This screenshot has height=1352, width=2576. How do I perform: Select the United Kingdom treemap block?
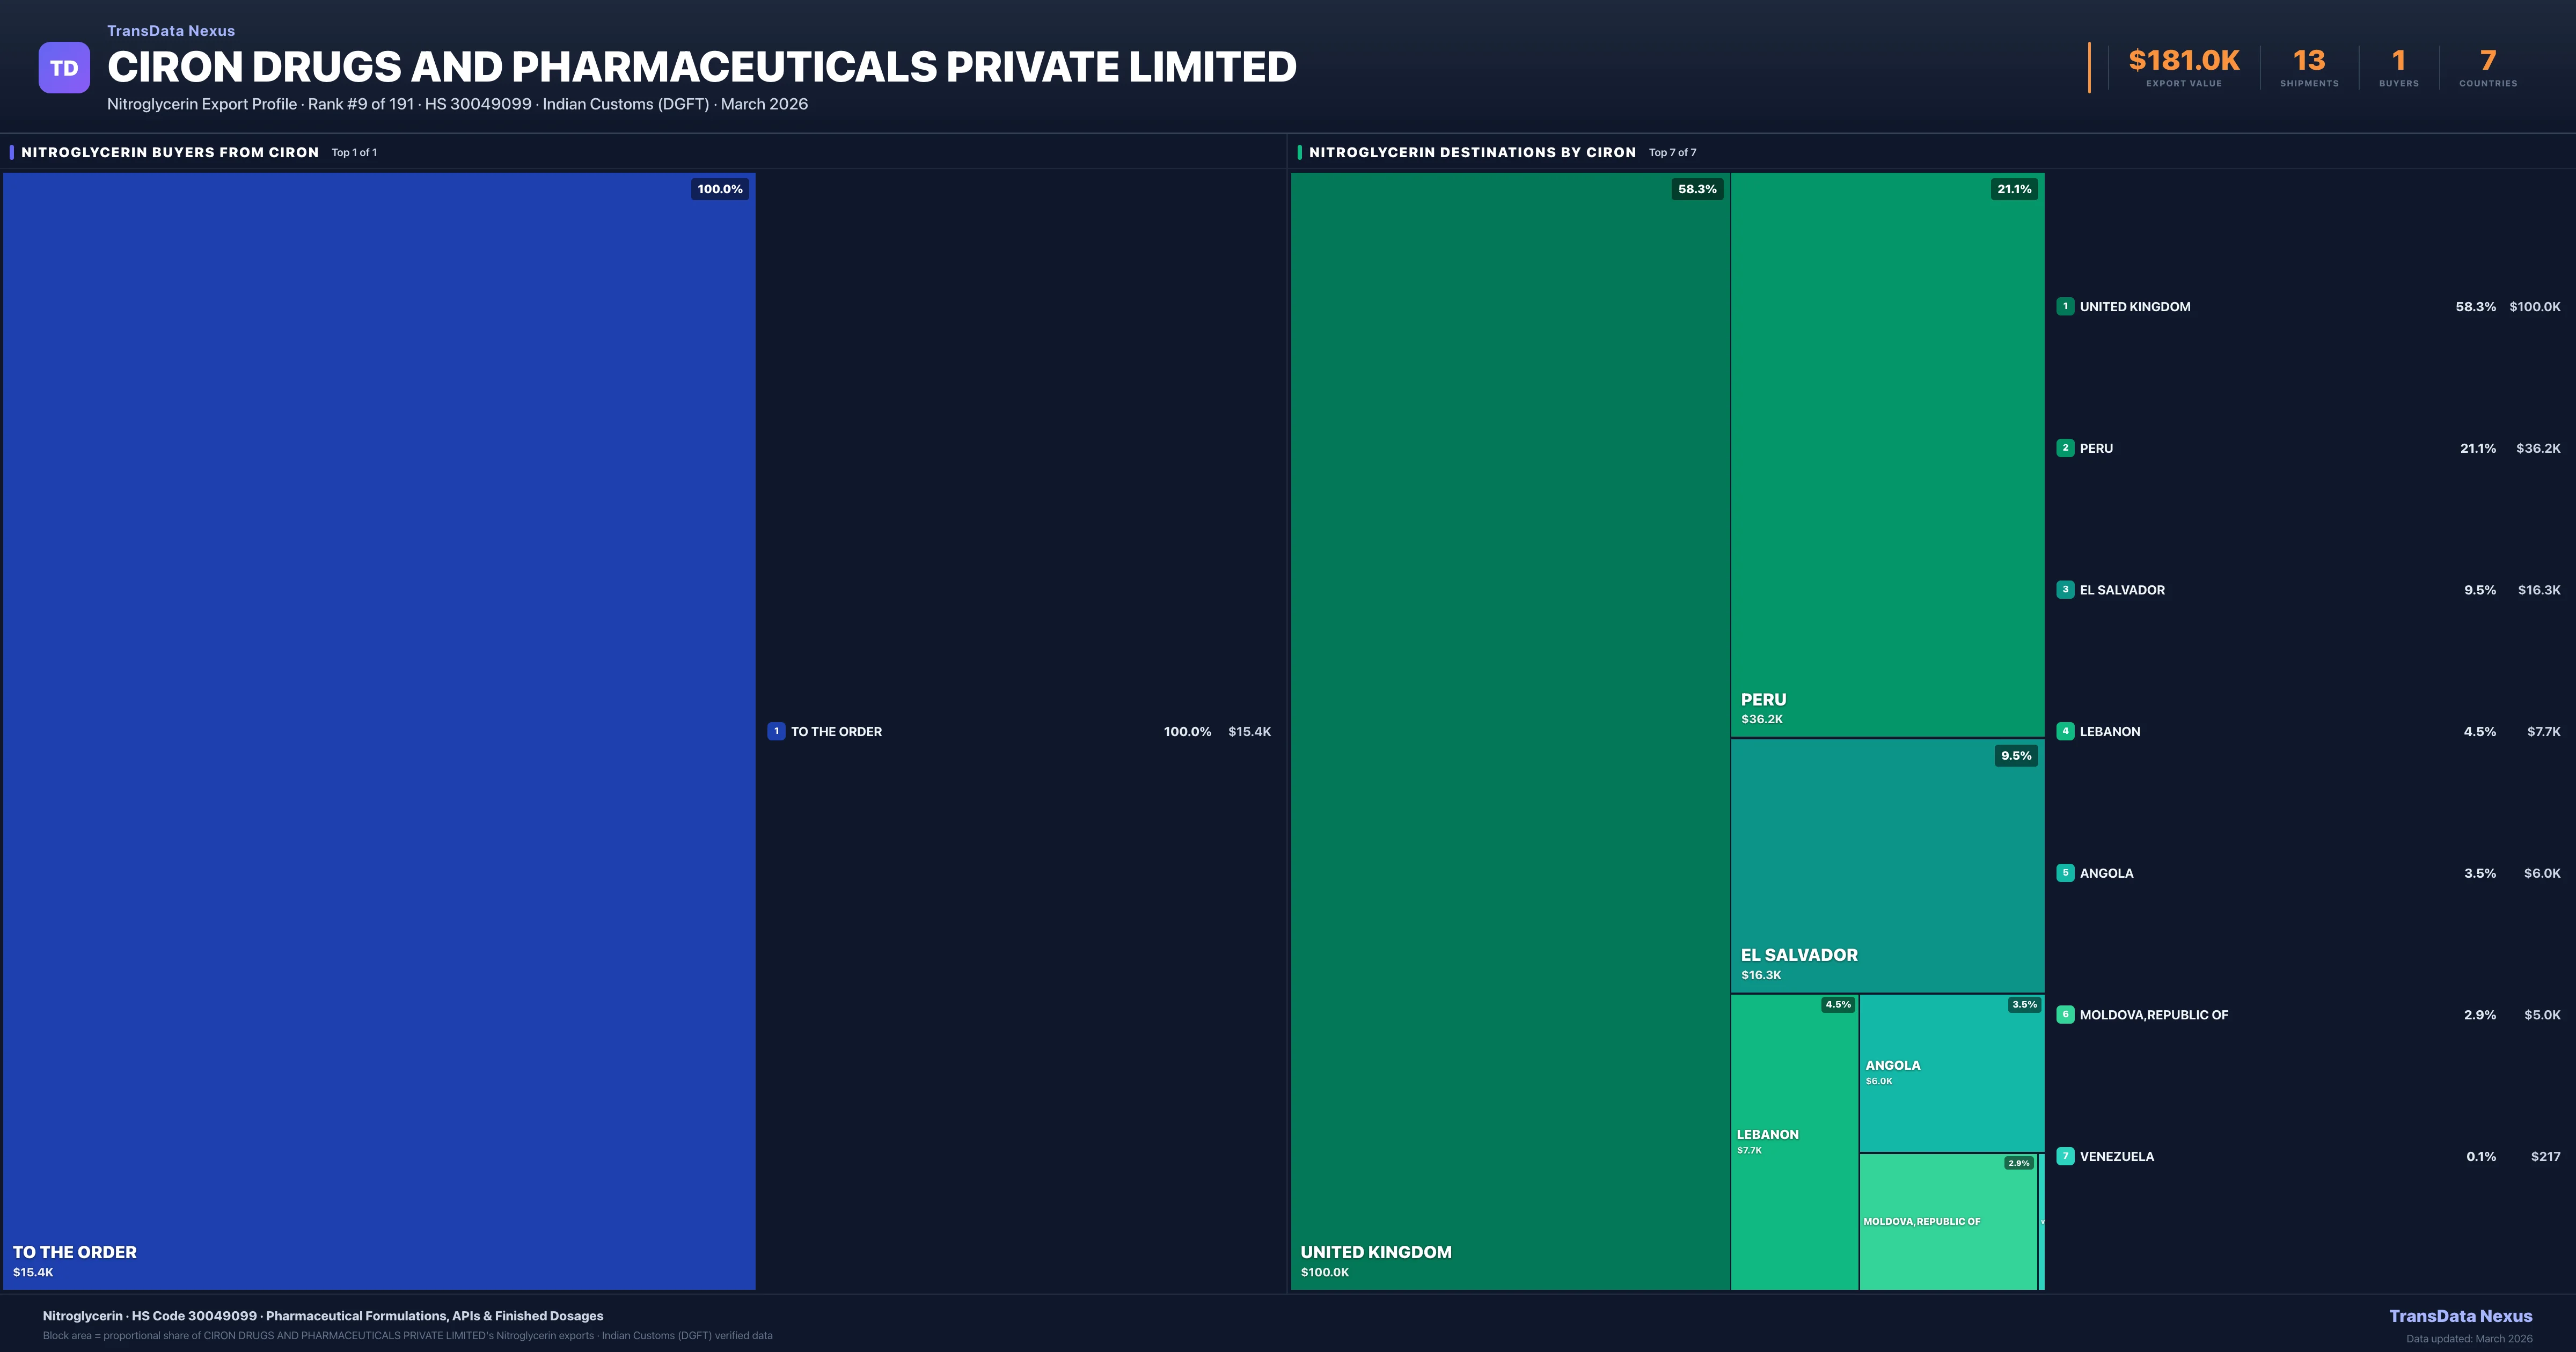click(x=1510, y=730)
